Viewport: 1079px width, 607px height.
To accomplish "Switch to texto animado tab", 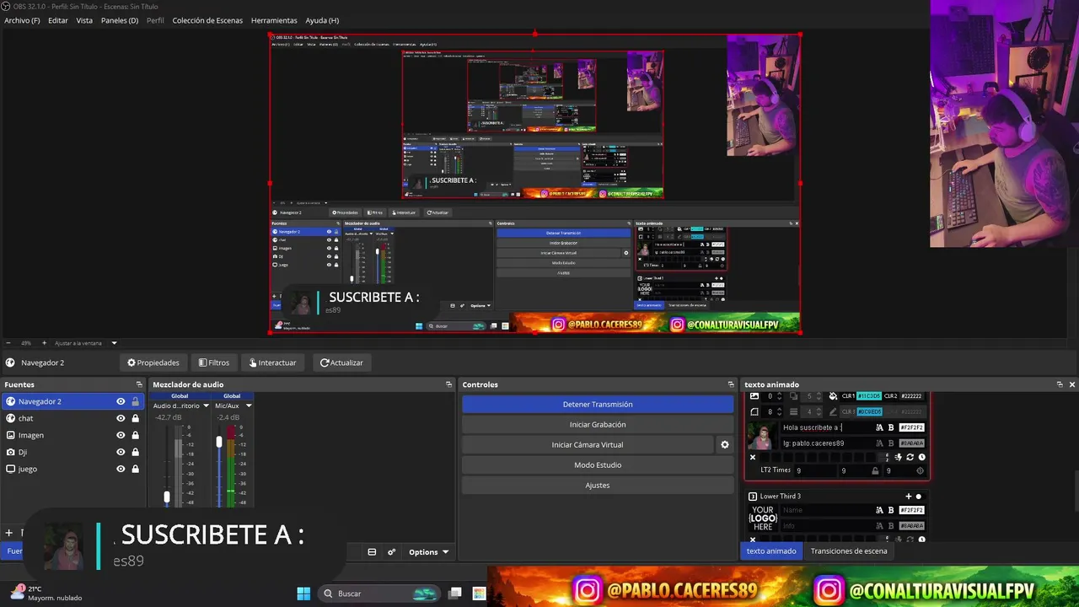I will click(x=771, y=551).
